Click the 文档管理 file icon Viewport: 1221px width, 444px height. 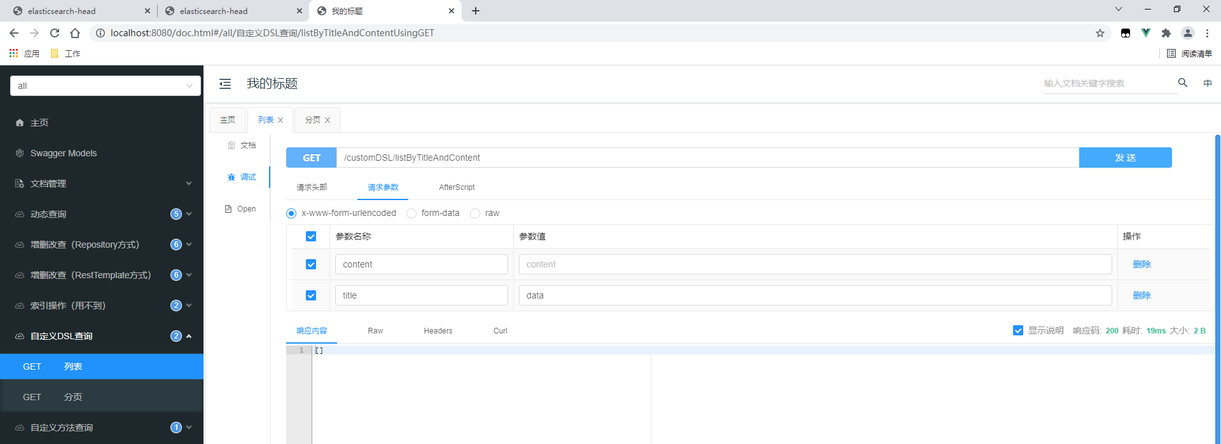click(20, 184)
